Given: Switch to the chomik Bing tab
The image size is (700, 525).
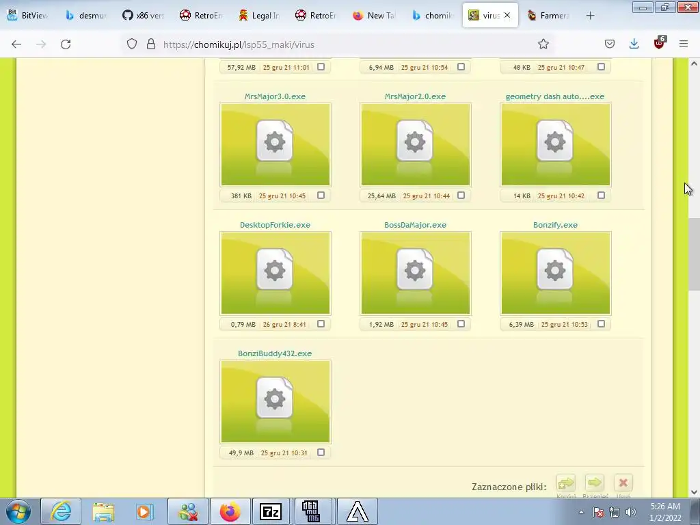Looking at the screenshot, I should (432, 15).
